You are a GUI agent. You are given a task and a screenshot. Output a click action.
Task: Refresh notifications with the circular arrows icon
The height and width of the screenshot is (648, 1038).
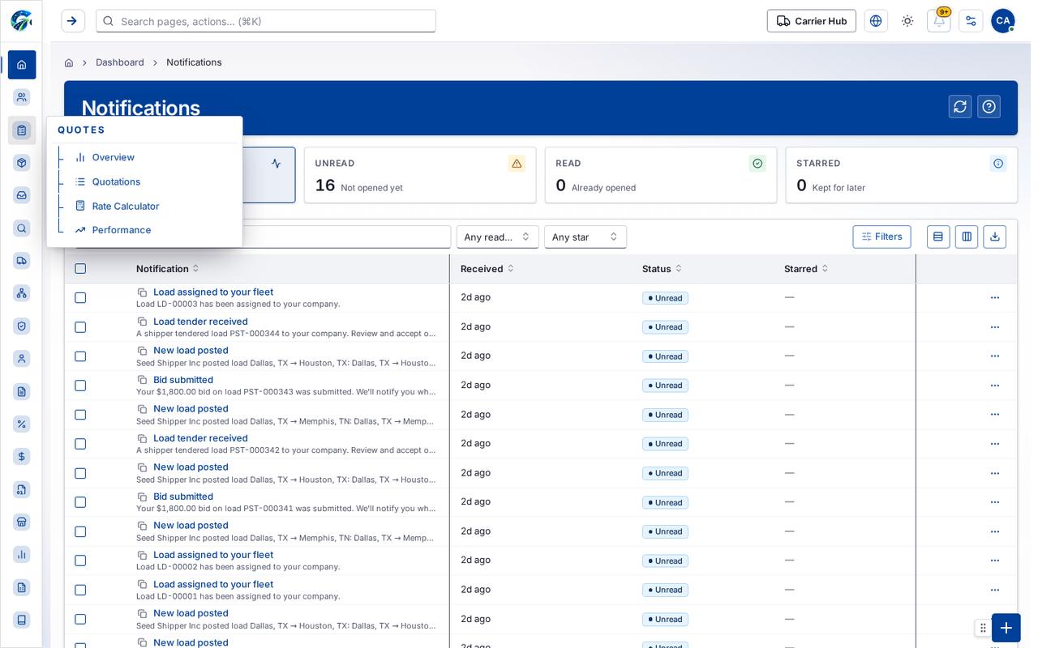pos(960,107)
